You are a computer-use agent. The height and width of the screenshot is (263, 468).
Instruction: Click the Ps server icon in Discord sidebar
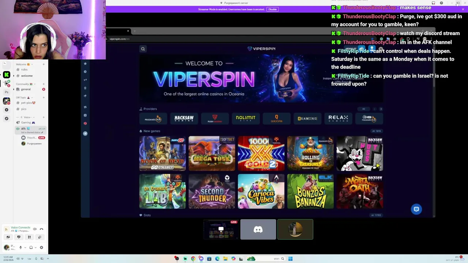[x=6, y=92]
